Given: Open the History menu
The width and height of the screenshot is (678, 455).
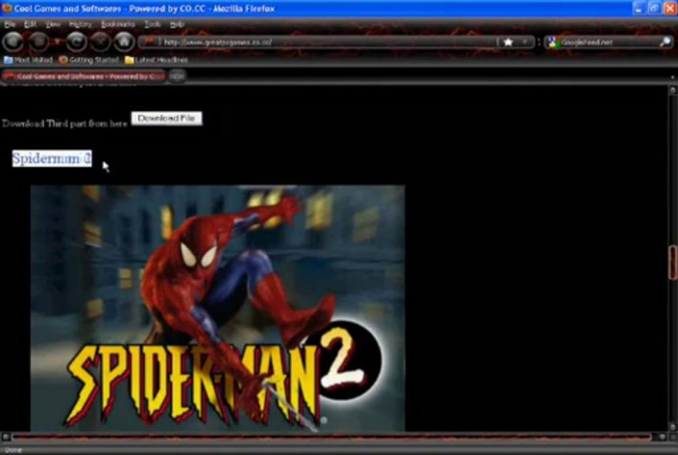Looking at the screenshot, I should pyautogui.click(x=80, y=24).
